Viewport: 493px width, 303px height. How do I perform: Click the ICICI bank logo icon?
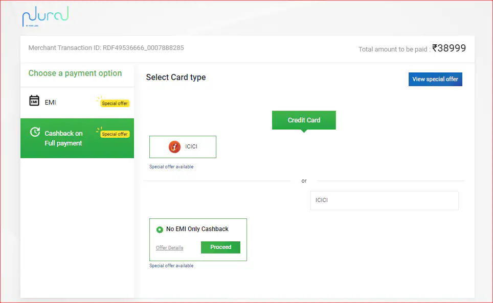[x=175, y=147]
